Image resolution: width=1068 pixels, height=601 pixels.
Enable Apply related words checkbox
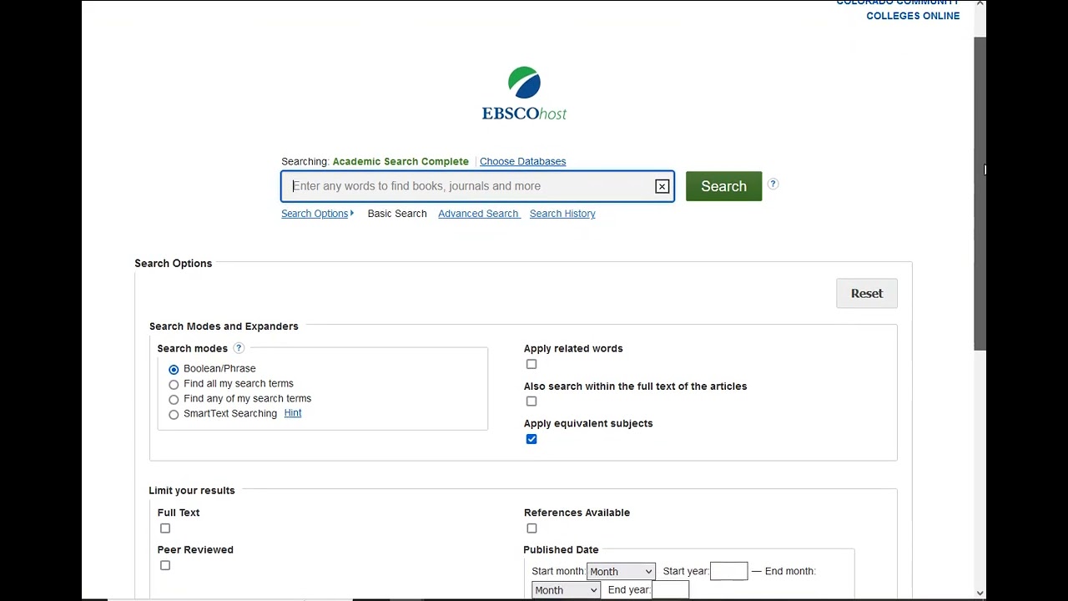click(531, 364)
